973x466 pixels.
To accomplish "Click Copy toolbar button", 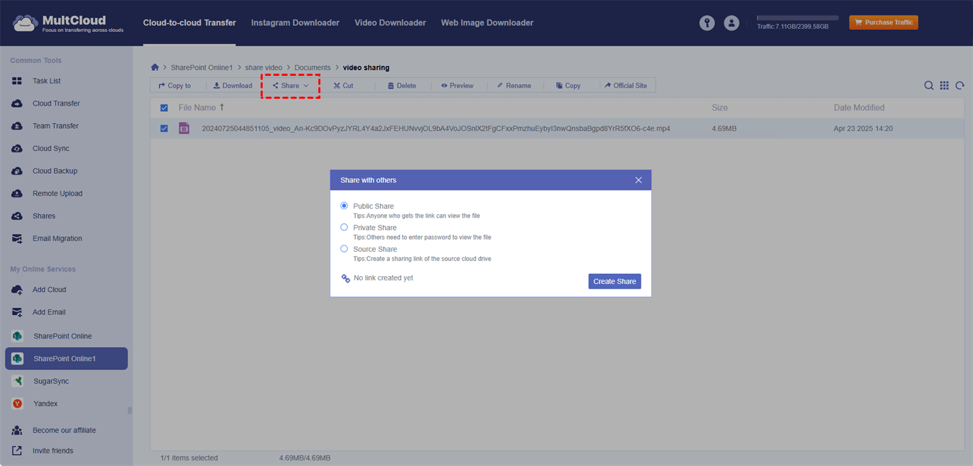I will click(568, 86).
